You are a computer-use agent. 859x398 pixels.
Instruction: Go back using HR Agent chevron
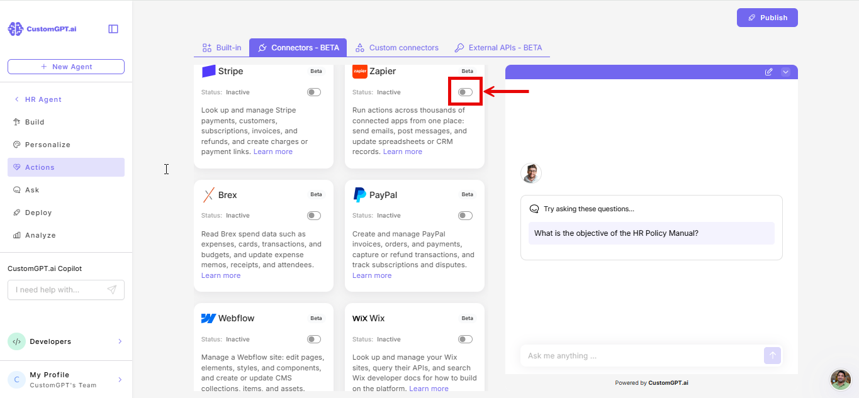(16, 99)
